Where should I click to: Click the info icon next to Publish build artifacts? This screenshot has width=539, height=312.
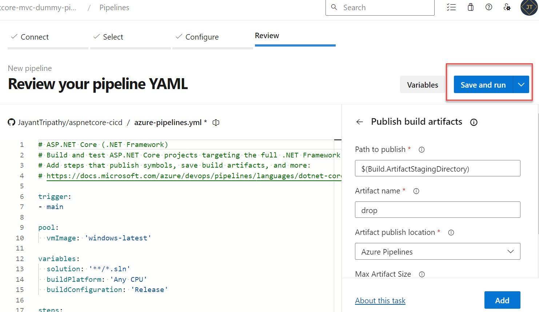pyautogui.click(x=474, y=122)
